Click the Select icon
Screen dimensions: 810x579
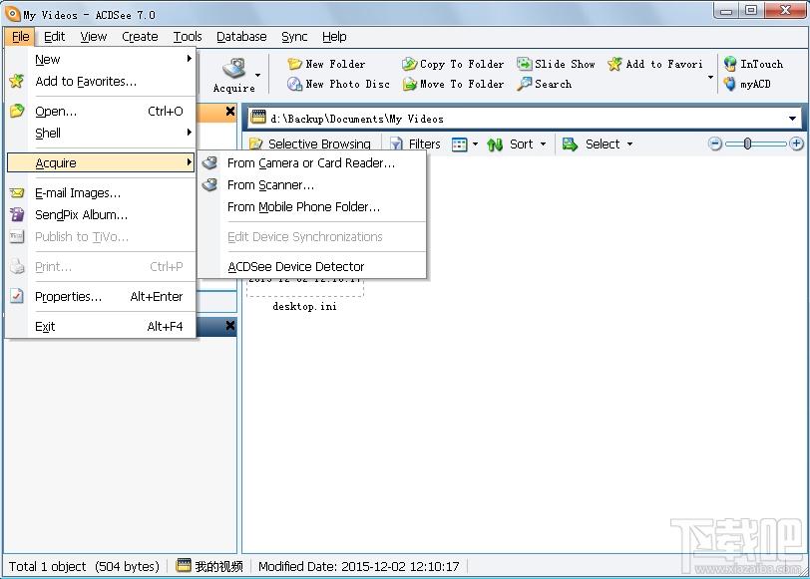[570, 144]
